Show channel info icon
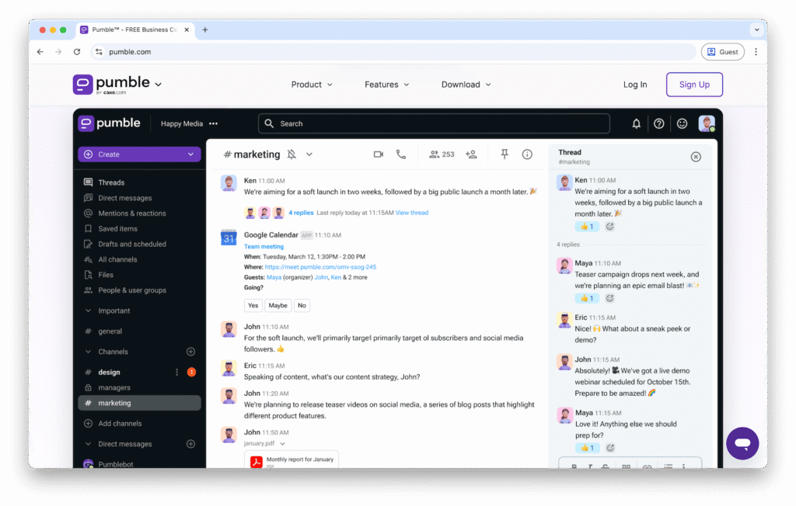Viewport: 796px width, 506px height. pos(527,154)
